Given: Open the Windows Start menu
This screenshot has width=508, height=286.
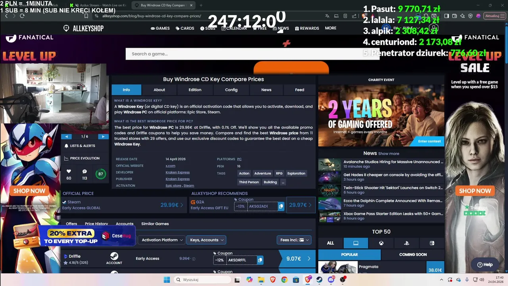Looking at the screenshot, I should (167, 280).
